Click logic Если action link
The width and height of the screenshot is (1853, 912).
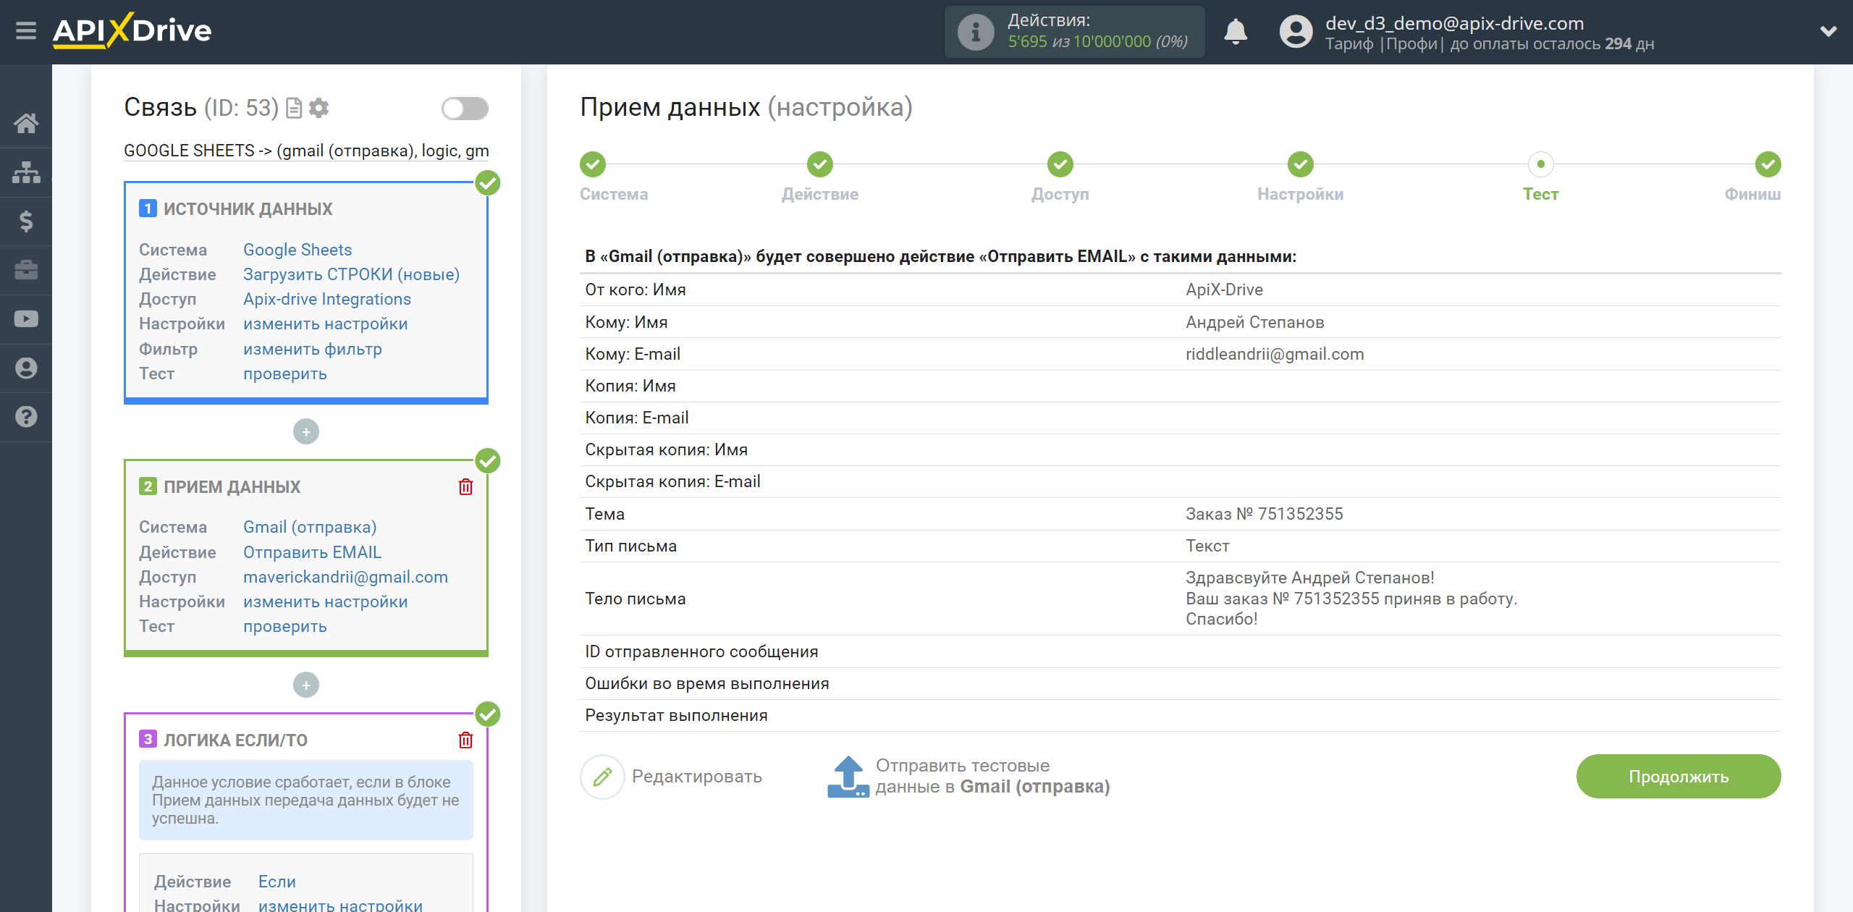click(277, 882)
